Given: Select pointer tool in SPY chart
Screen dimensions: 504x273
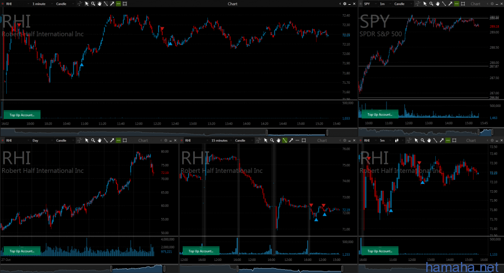Looking at the screenshot, I should coord(425,4).
